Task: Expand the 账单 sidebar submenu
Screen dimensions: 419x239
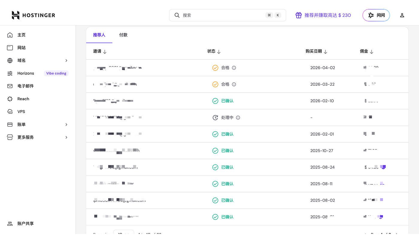Action: click(x=66, y=125)
